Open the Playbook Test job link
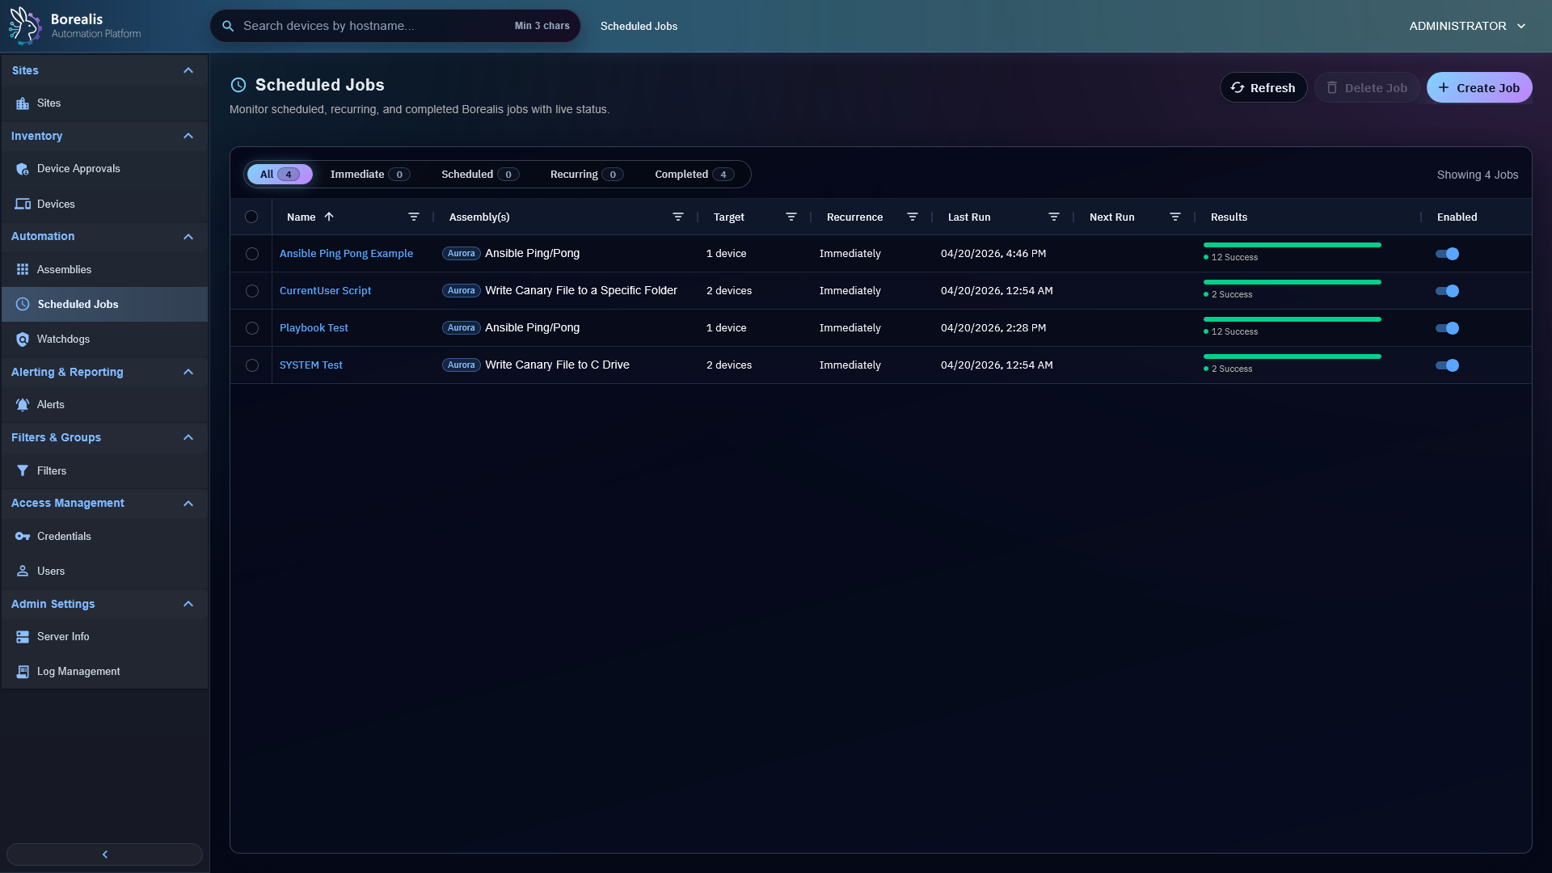Viewport: 1552px width, 873px height. pos(314,328)
